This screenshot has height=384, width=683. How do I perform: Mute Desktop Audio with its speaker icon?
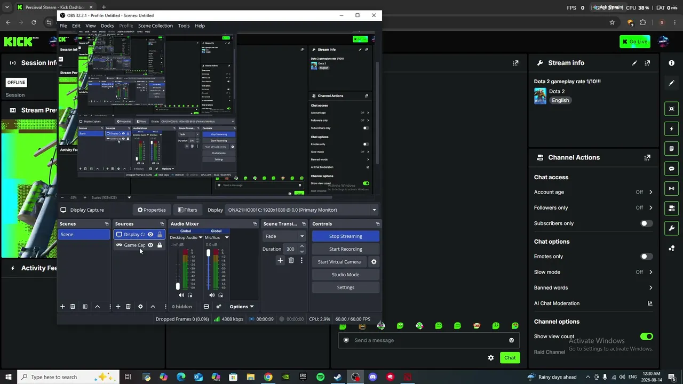181,295
